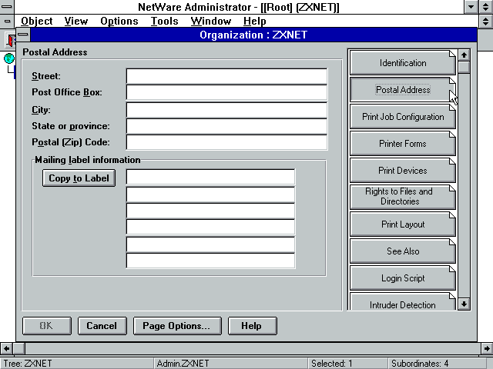Click the City input field
Viewport: 493px width, 369px height.
226,110
